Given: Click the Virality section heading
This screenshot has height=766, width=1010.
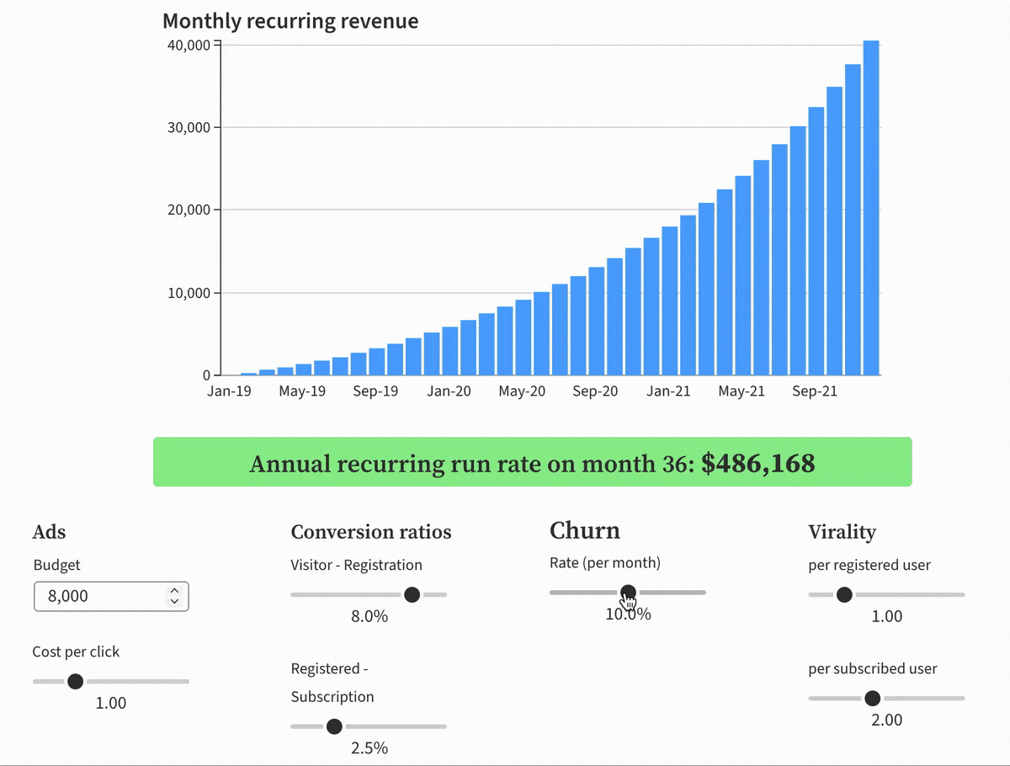Looking at the screenshot, I should [842, 532].
